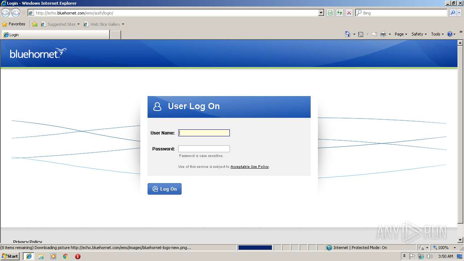This screenshot has width=464, height=261.
Task: Click the Print icon
Action: click(383, 34)
